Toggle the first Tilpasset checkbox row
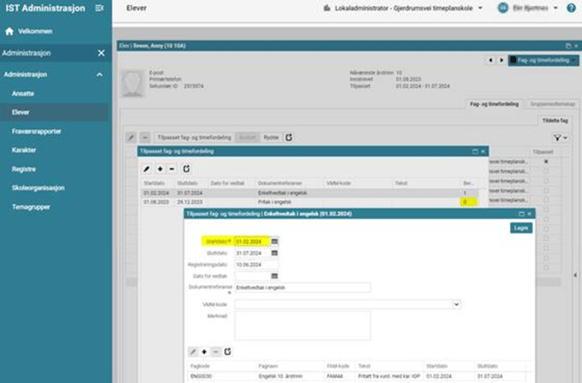Image resolution: width=582 pixels, height=383 pixels. click(546, 162)
